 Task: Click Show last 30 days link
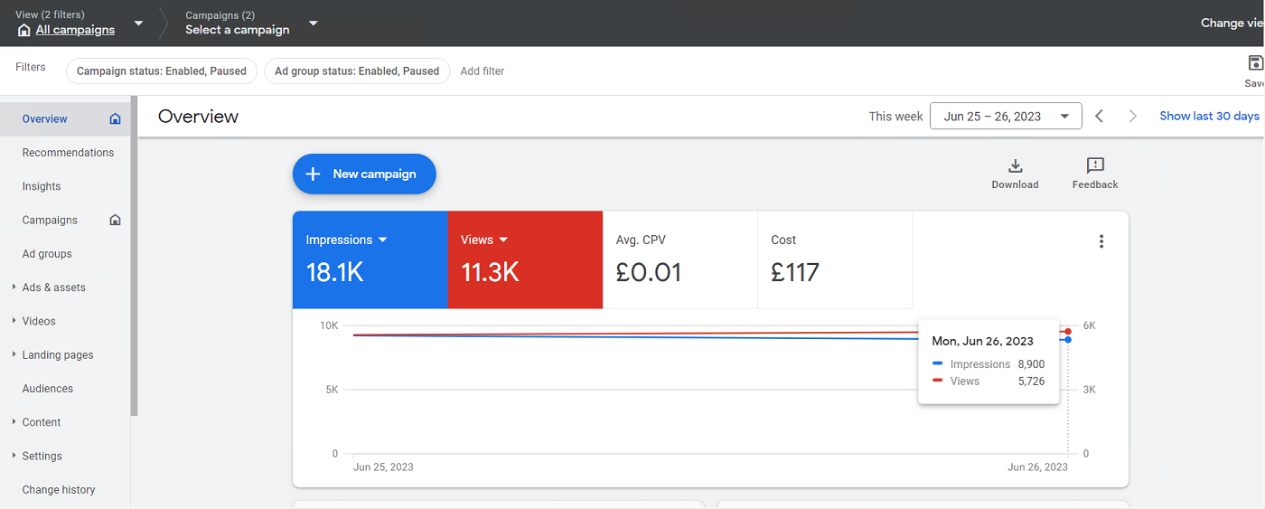click(1209, 116)
